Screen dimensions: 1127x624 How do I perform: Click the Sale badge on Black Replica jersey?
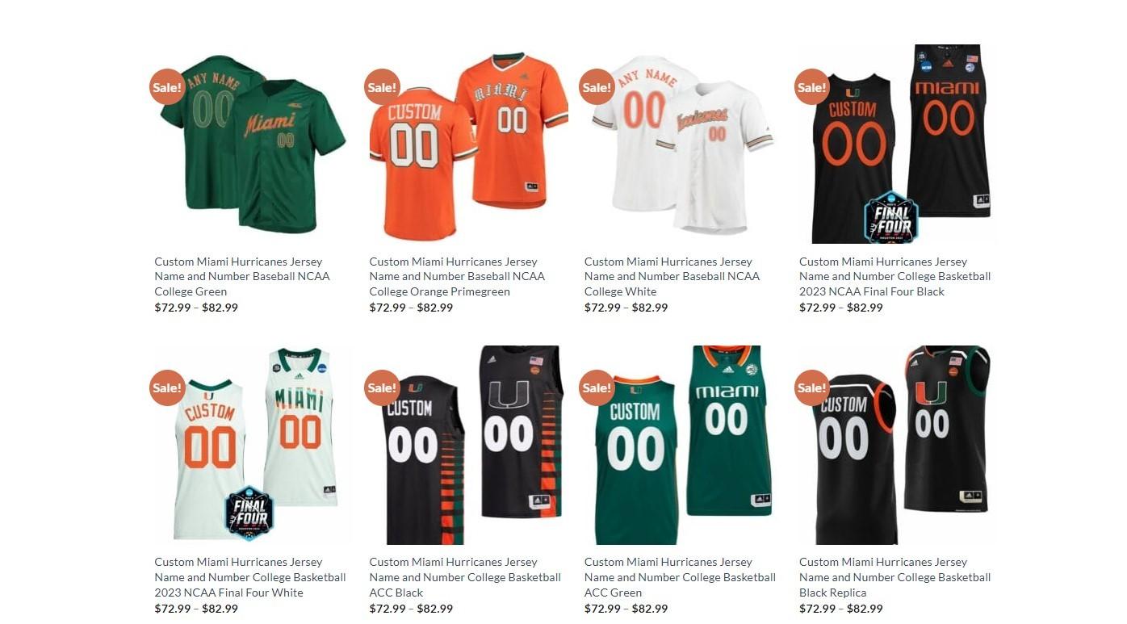point(811,387)
